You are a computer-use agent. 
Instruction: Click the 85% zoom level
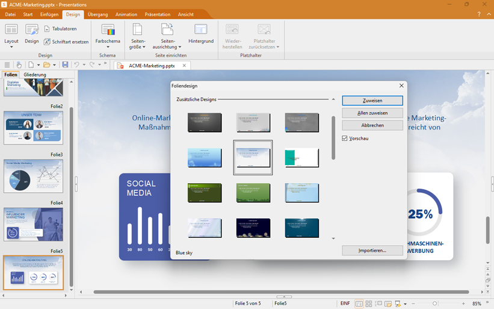click(477, 304)
